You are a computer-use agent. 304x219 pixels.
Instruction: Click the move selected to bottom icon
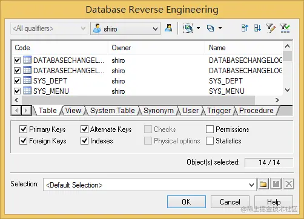[257, 28]
